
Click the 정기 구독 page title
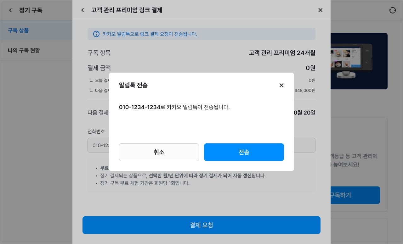pyautogui.click(x=31, y=10)
